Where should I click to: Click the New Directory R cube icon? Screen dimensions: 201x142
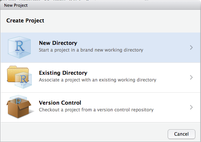click(x=19, y=47)
